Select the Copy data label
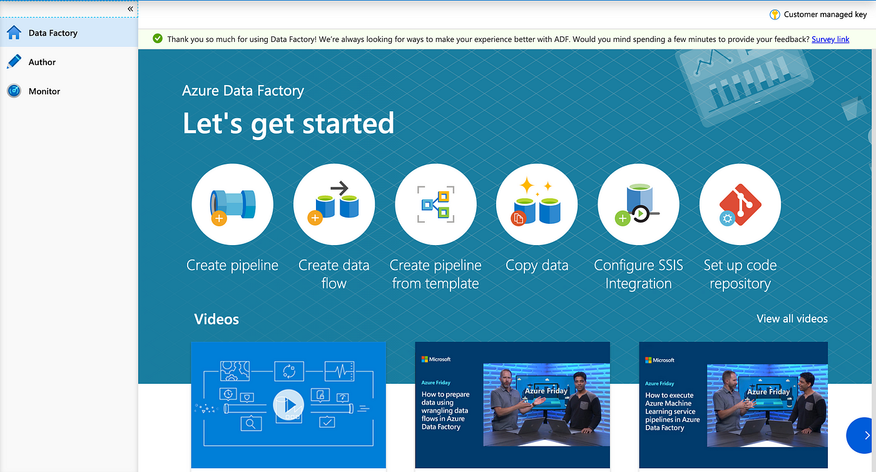The width and height of the screenshot is (876, 472). 537,266
